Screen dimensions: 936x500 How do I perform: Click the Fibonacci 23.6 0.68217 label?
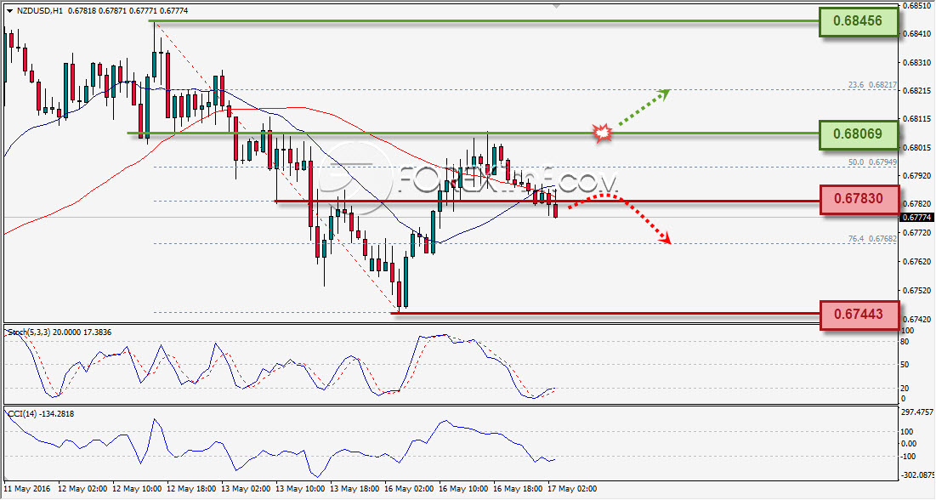(x=872, y=85)
